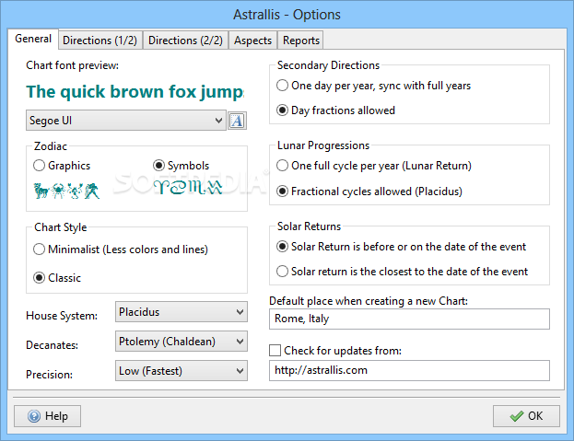Confirm with the OK button

point(526,416)
